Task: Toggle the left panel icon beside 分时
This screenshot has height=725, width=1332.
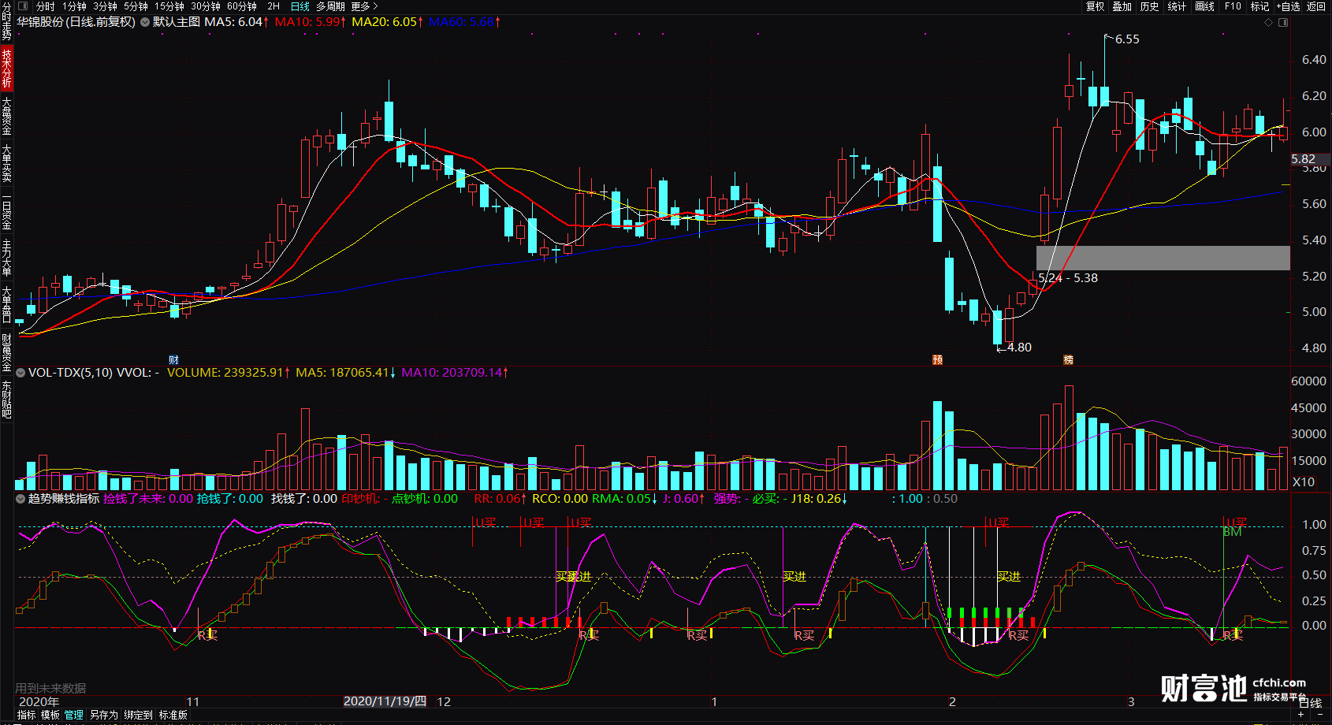Action: pos(23,6)
